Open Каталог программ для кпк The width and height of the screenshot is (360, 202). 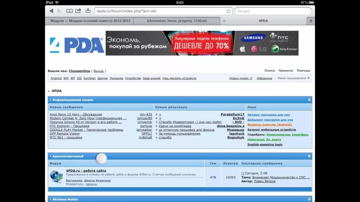269,115
